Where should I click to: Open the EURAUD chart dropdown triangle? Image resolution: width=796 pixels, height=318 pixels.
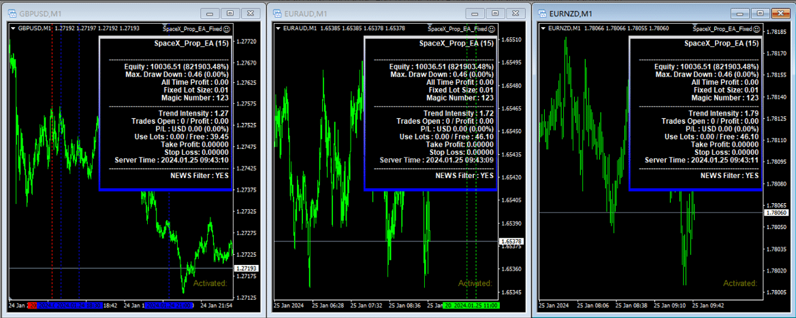pyautogui.click(x=278, y=29)
